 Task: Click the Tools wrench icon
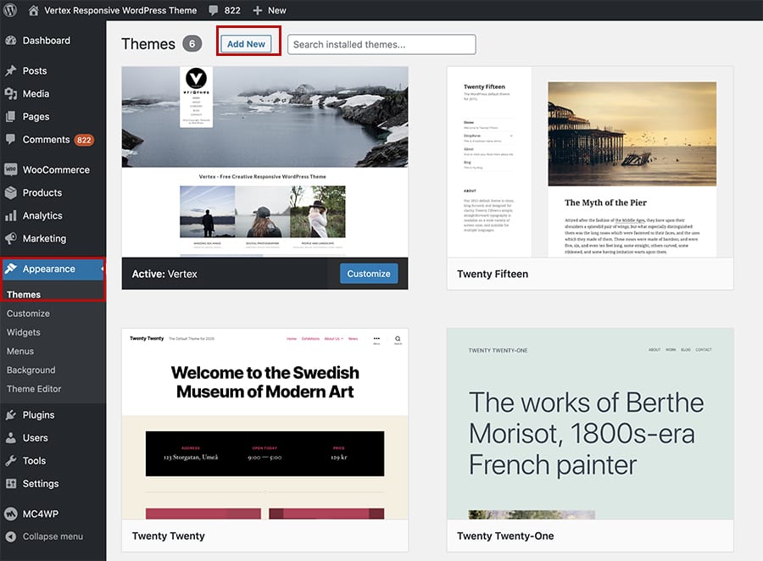click(11, 461)
